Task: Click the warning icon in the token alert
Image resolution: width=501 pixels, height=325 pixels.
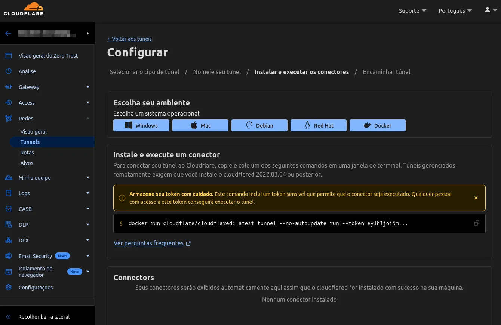Action: [122, 198]
